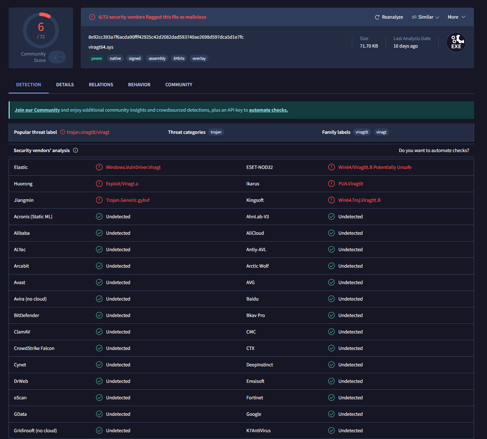This screenshot has width=487, height=439.
Task: Click the checkmark icon in the Antiy-AVL row
Action: click(x=331, y=249)
